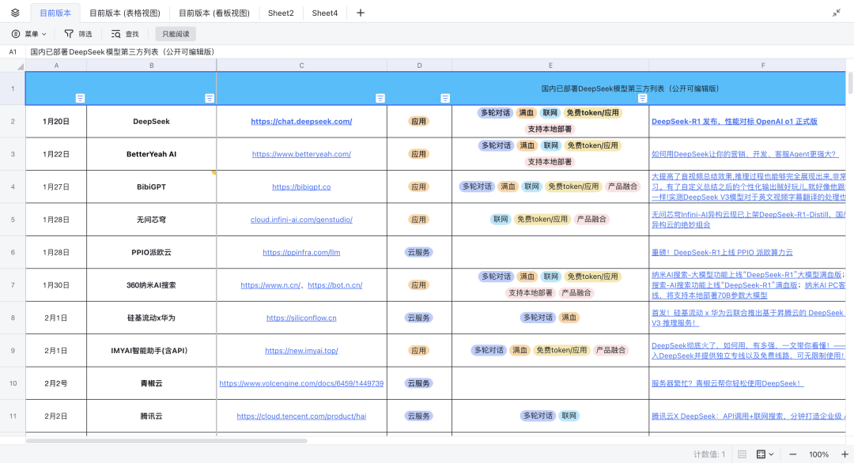
Task: Click the horizontal scrollbar thumb
Action: [x=167, y=441]
